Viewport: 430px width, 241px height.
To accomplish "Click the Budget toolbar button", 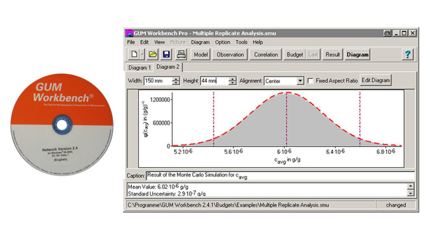I will pos(295,54).
